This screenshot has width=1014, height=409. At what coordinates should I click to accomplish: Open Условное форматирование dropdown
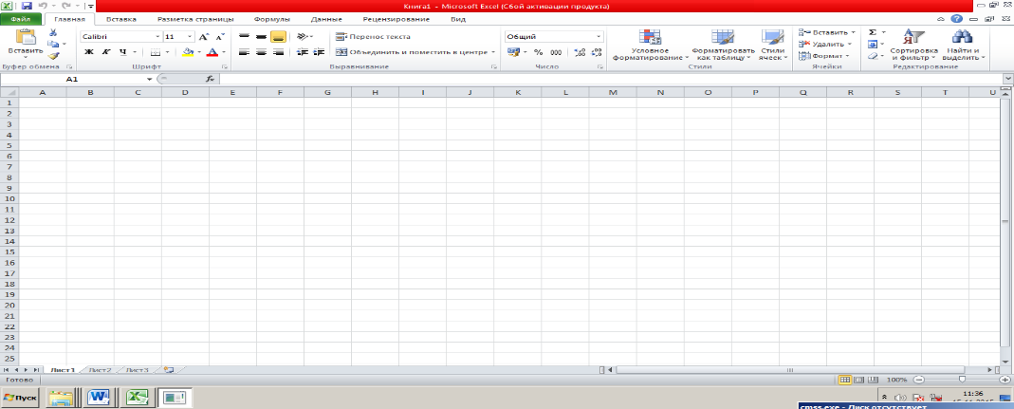tap(649, 45)
